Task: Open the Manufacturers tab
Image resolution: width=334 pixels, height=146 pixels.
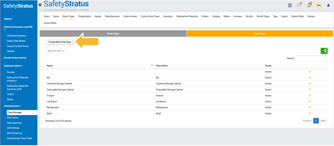Action: pyautogui.click(x=112, y=16)
